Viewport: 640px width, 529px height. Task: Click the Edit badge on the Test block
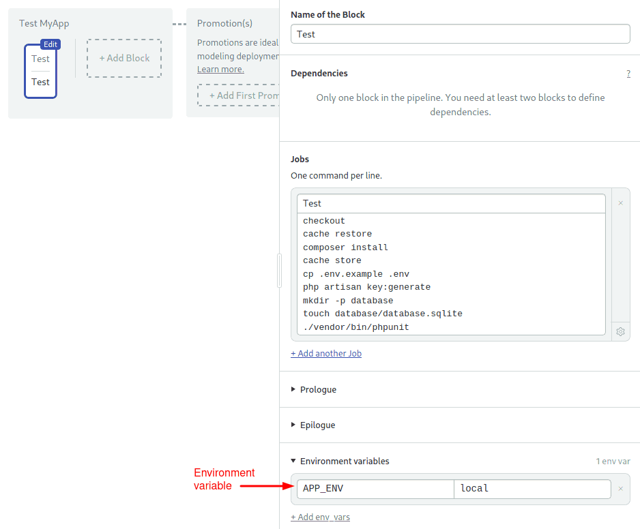50,44
